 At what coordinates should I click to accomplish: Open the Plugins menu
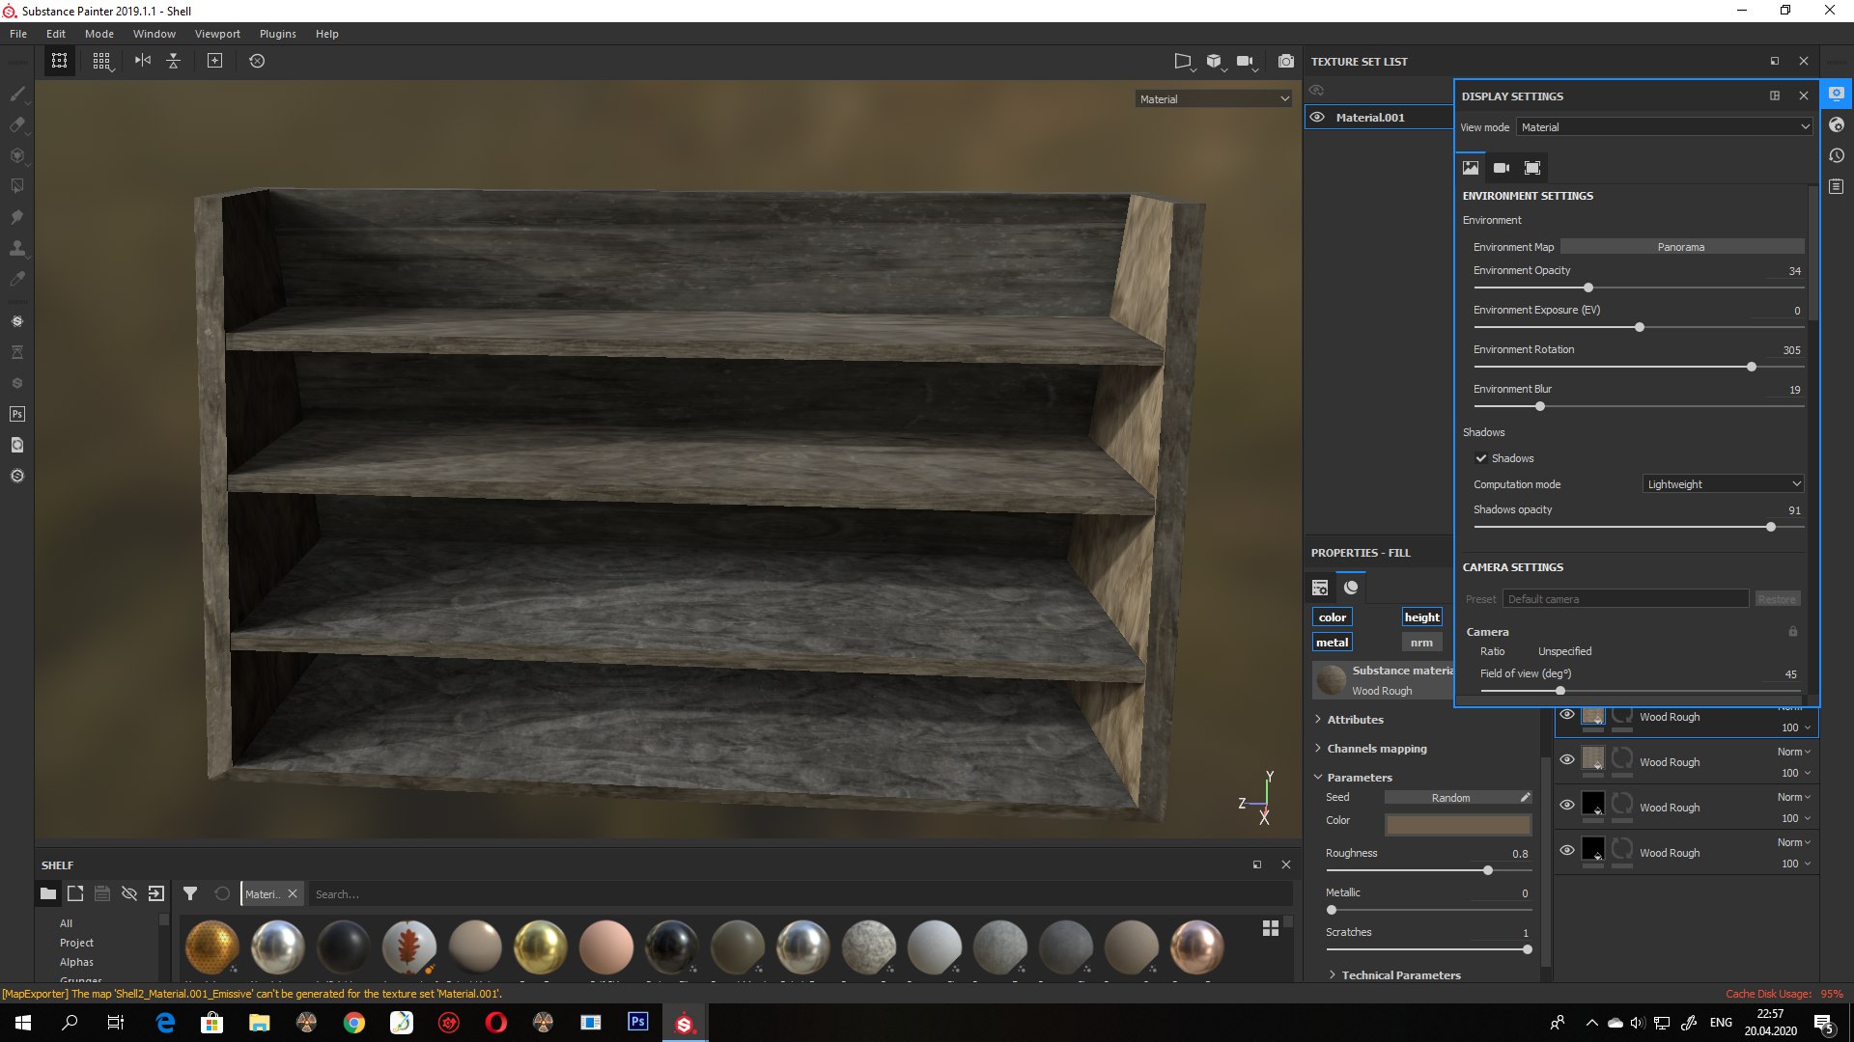pos(277,34)
